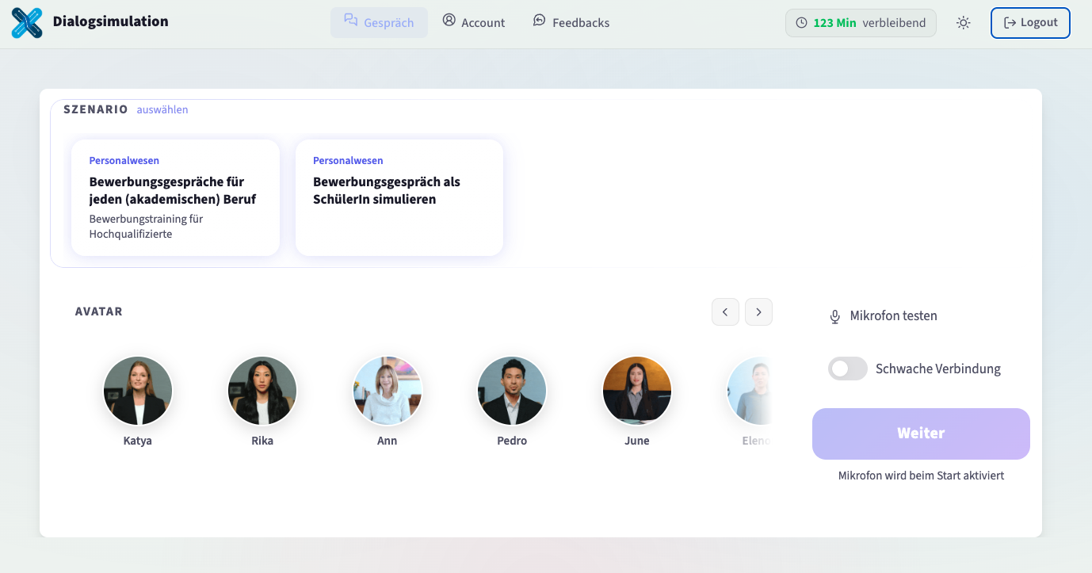This screenshot has height=573, width=1092.
Task: Click the Mikrofon testen label
Action: (893, 315)
